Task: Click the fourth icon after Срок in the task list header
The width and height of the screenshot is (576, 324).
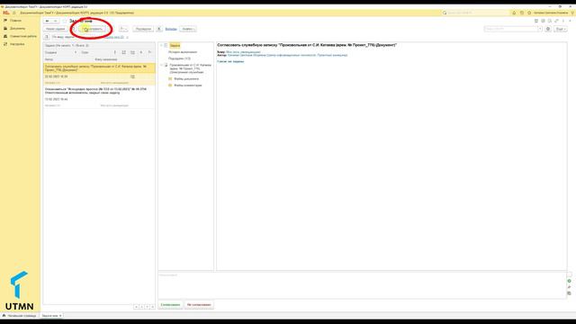Action: 141,52
